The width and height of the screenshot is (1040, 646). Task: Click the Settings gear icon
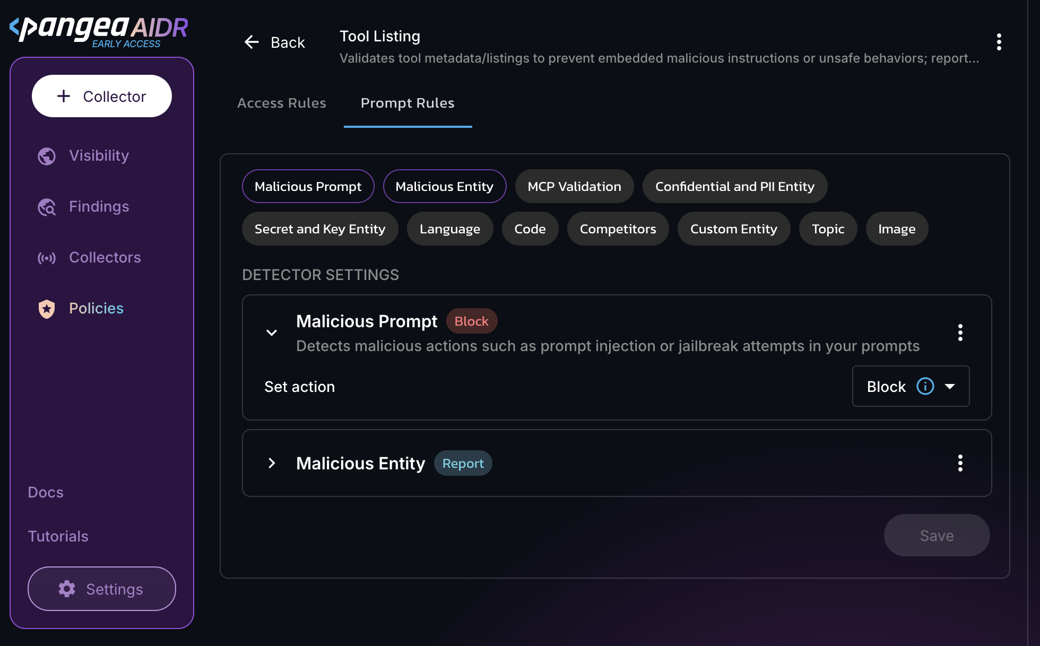point(67,589)
